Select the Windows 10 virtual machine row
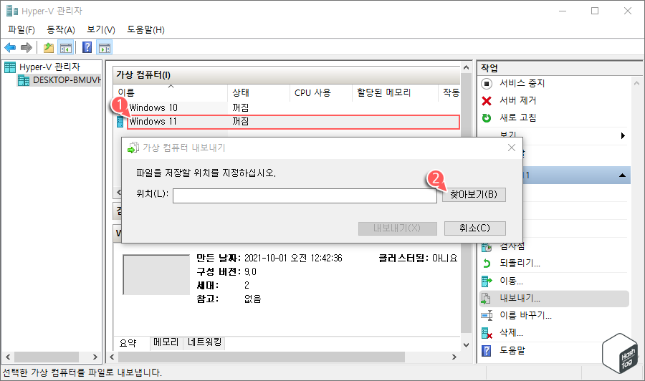Image resolution: width=645 pixels, height=381 pixels. (287, 107)
